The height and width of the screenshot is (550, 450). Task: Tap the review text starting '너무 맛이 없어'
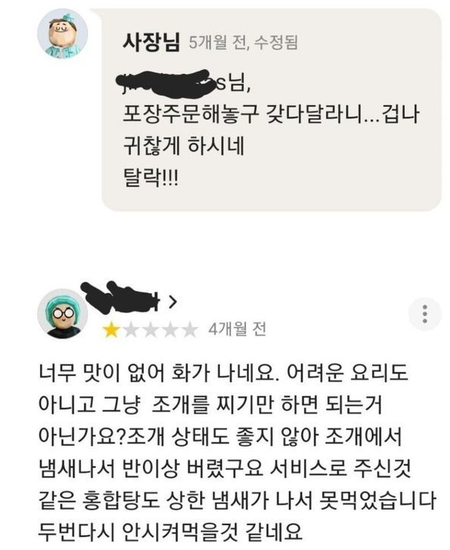223,373
